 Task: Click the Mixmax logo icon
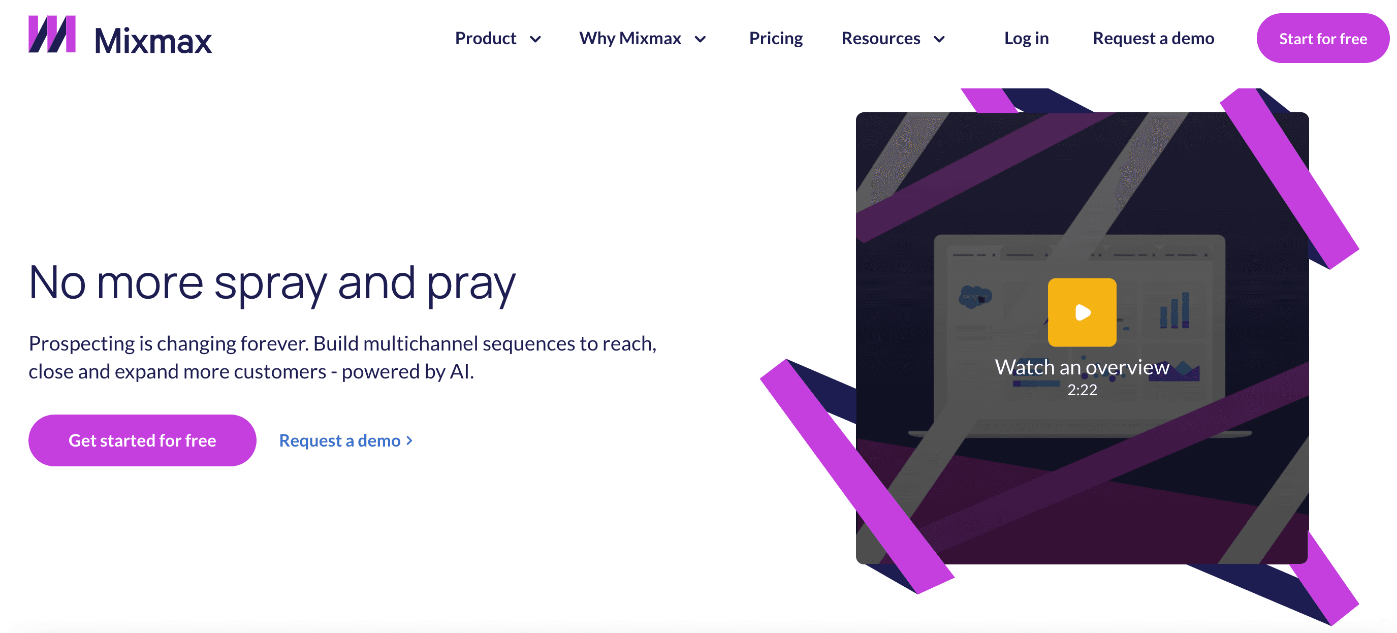[51, 34]
